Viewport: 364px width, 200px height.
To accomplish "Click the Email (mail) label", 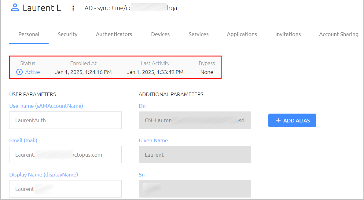I will coord(23,140).
